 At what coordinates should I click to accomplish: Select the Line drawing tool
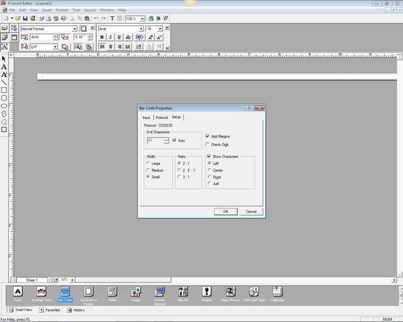click(4, 82)
